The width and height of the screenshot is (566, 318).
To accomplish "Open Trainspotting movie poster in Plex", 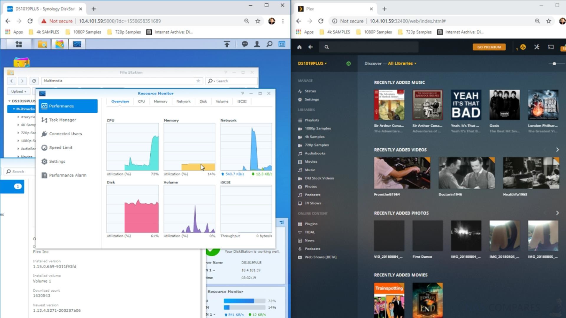I will (x=389, y=300).
